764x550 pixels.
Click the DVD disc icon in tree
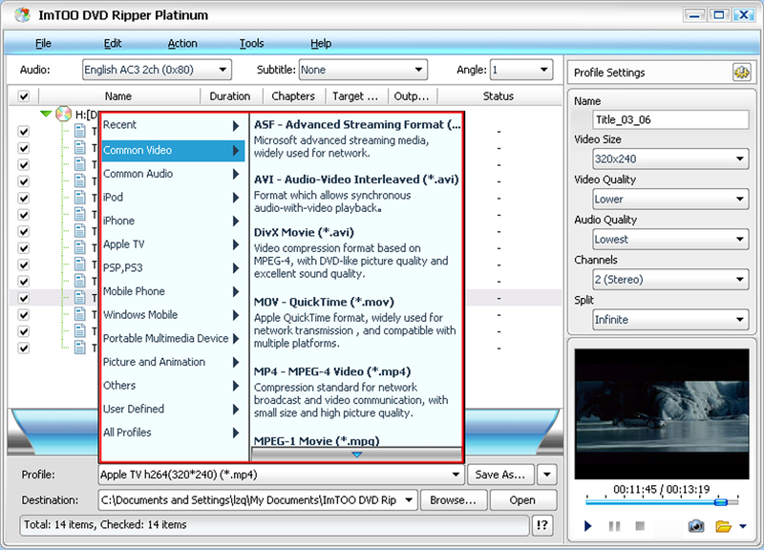[x=64, y=115]
